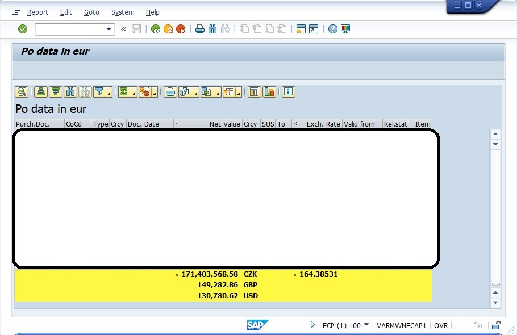Click Print icon in the standard toolbar
This screenshot has width=517, height=335.
(x=200, y=29)
